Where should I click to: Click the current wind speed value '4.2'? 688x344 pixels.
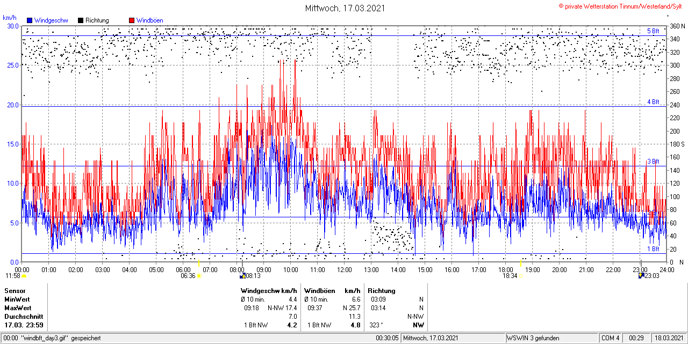click(292, 325)
